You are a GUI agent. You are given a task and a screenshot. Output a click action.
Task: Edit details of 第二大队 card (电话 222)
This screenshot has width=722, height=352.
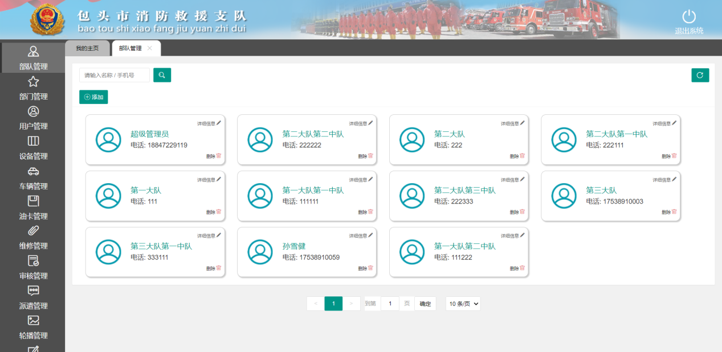[x=513, y=123]
